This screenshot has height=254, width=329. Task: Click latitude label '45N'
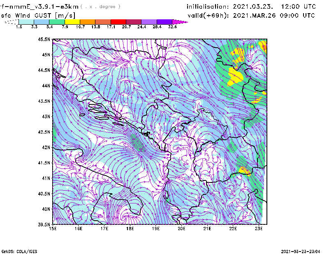(46, 55)
